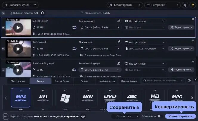This screenshot has height=121, width=198.
Task: Click the rename pencil icon for Exercises.mp4
Action: click(119, 21)
